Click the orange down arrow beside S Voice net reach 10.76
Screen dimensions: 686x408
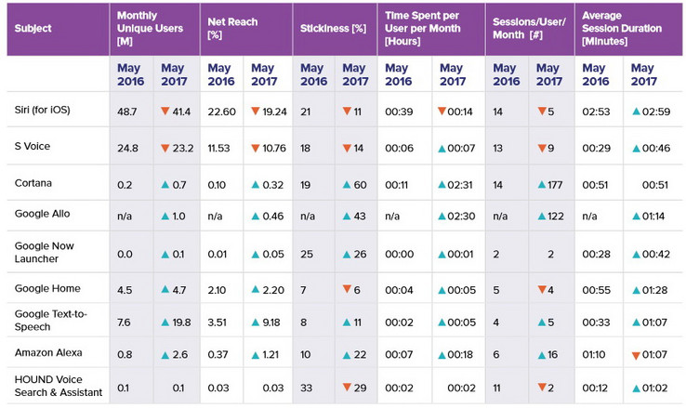pos(255,149)
